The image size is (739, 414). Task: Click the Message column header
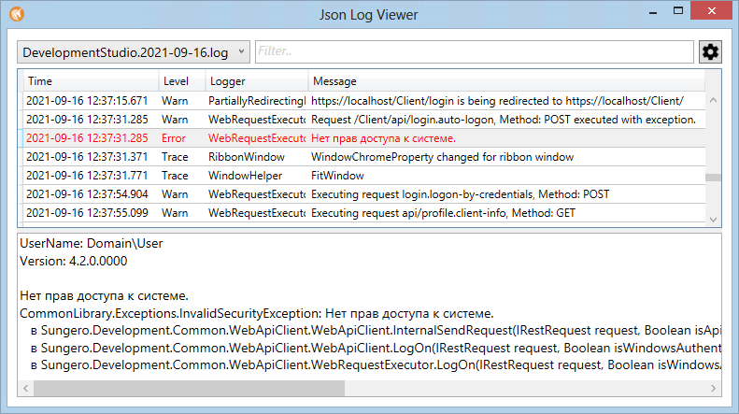pos(505,81)
